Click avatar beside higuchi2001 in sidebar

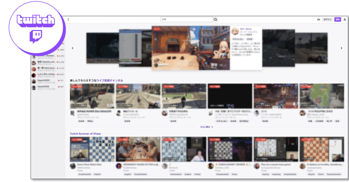point(34,81)
